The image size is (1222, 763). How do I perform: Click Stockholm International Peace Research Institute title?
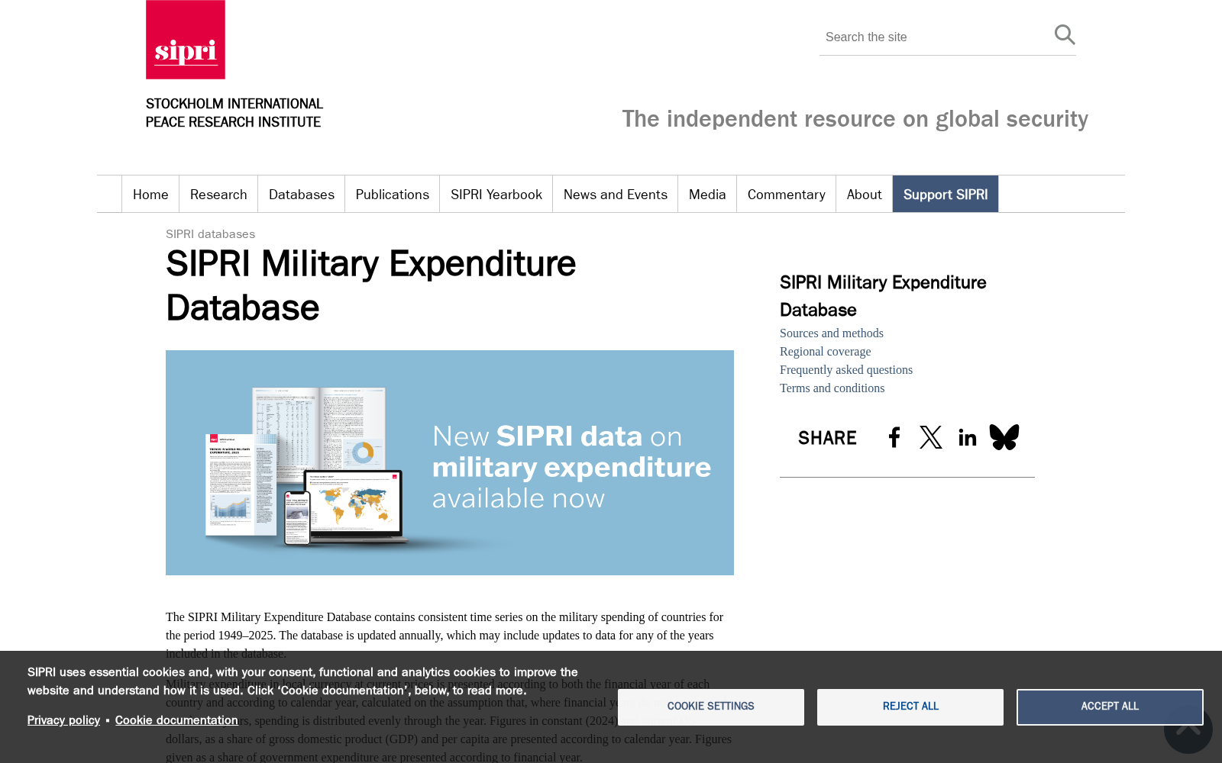pyautogui.click(x=234, y=113)
